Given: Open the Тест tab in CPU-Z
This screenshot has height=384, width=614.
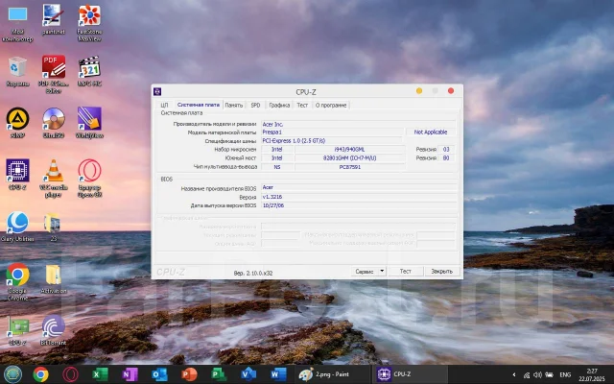Looking at the screenshot, I should [302, 105].
